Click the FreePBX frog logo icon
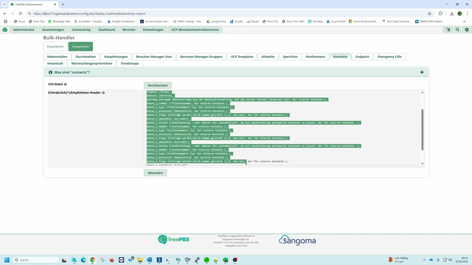 [x=5, y=30]
